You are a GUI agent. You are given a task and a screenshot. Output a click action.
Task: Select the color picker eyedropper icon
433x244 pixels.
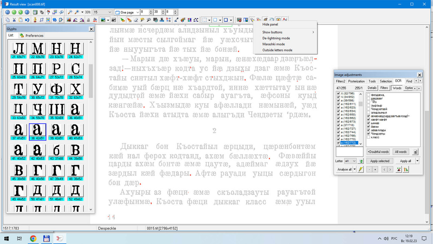[176, 20]
